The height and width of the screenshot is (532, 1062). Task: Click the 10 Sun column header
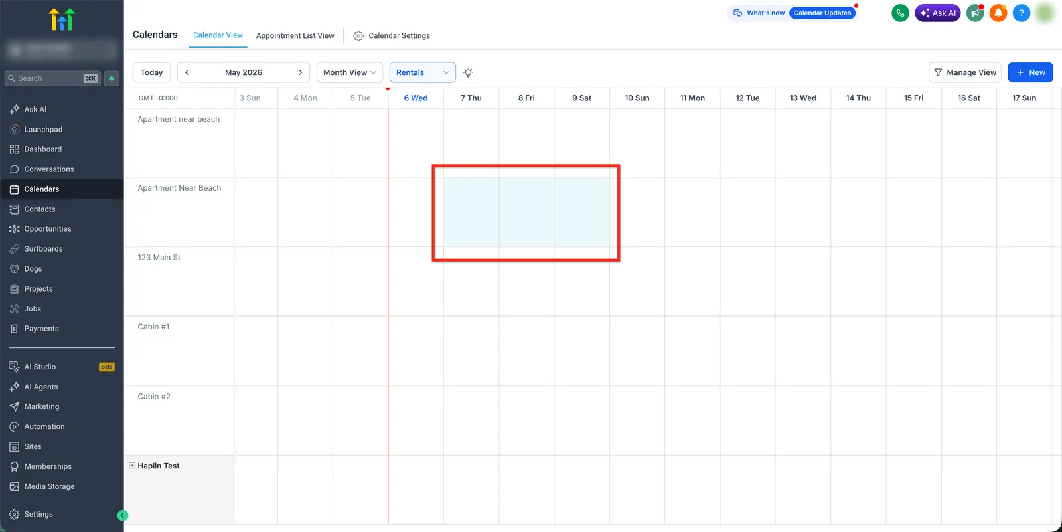pos(637,98)
